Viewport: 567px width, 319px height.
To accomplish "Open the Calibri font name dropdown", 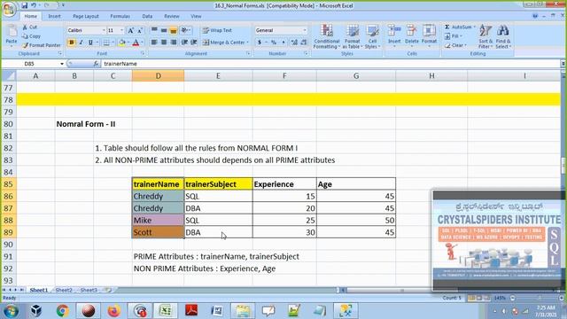I will (x=104, y=30).
